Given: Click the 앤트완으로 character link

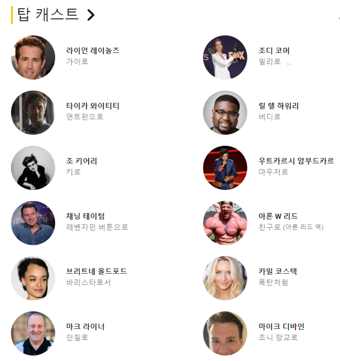Looking at the screenshot, I should (85, 117).
